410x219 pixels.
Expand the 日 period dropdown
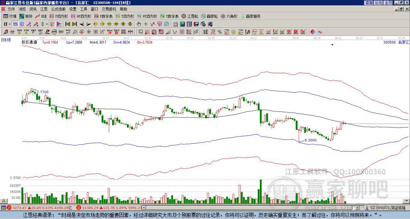tap(10, 24)
